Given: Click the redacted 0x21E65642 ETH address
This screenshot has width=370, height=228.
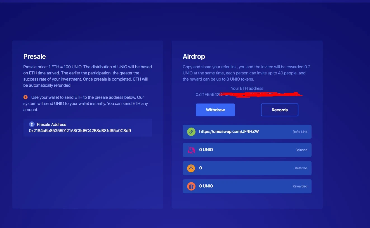Looking at the screenshot, I should click(249, 95).
